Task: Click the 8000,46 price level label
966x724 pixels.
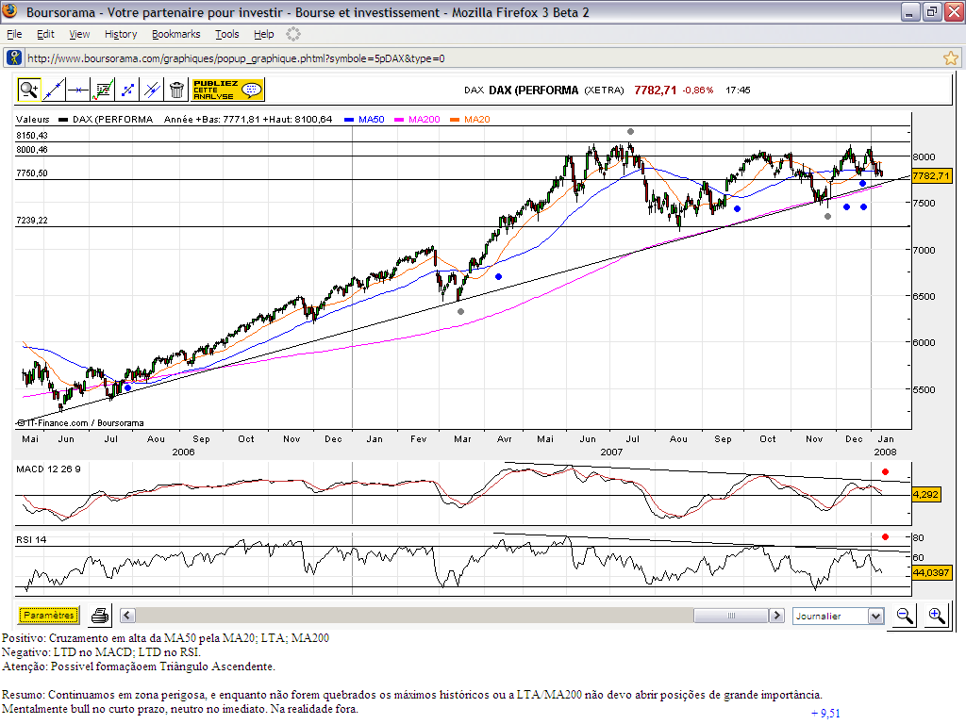Action: (32, 150)
